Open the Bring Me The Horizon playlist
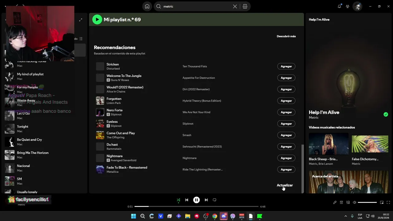Screen dimensions: 393x221 tap(45, 155)
